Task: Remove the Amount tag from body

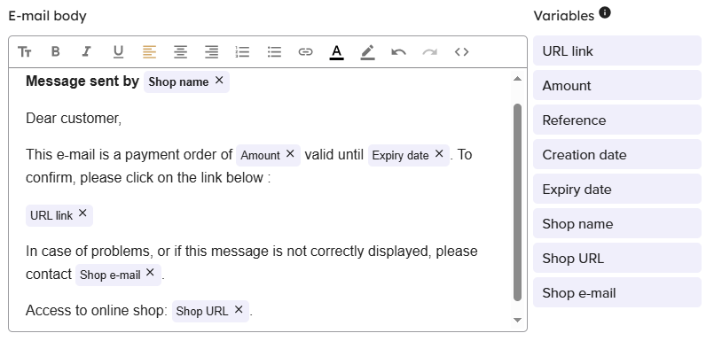Action: click(290, 154)
